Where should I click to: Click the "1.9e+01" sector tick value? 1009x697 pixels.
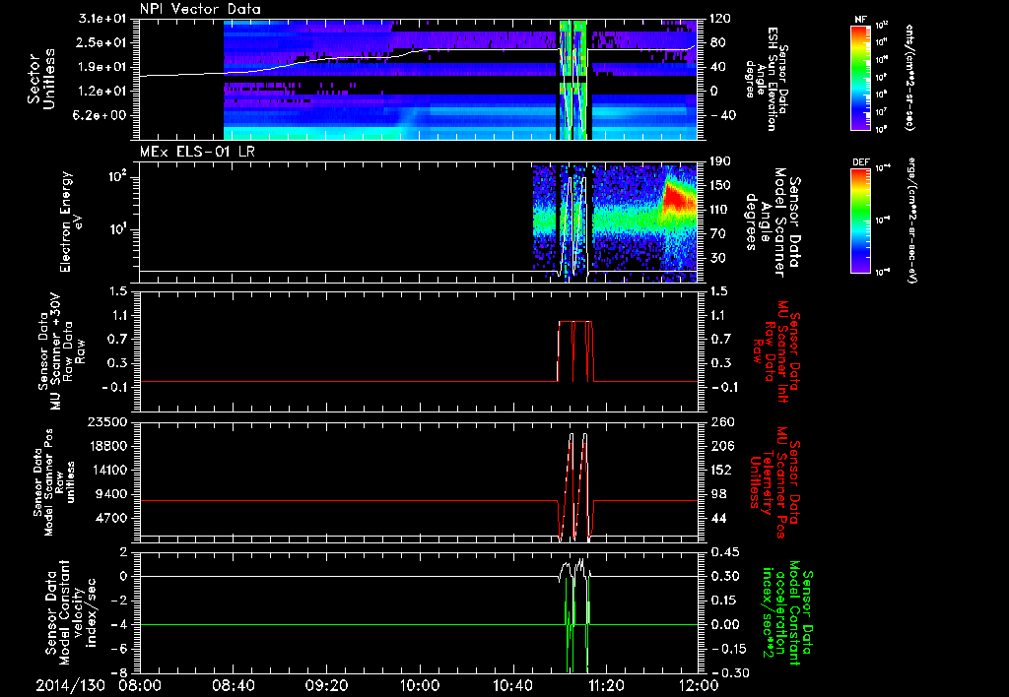click(102, 67)
